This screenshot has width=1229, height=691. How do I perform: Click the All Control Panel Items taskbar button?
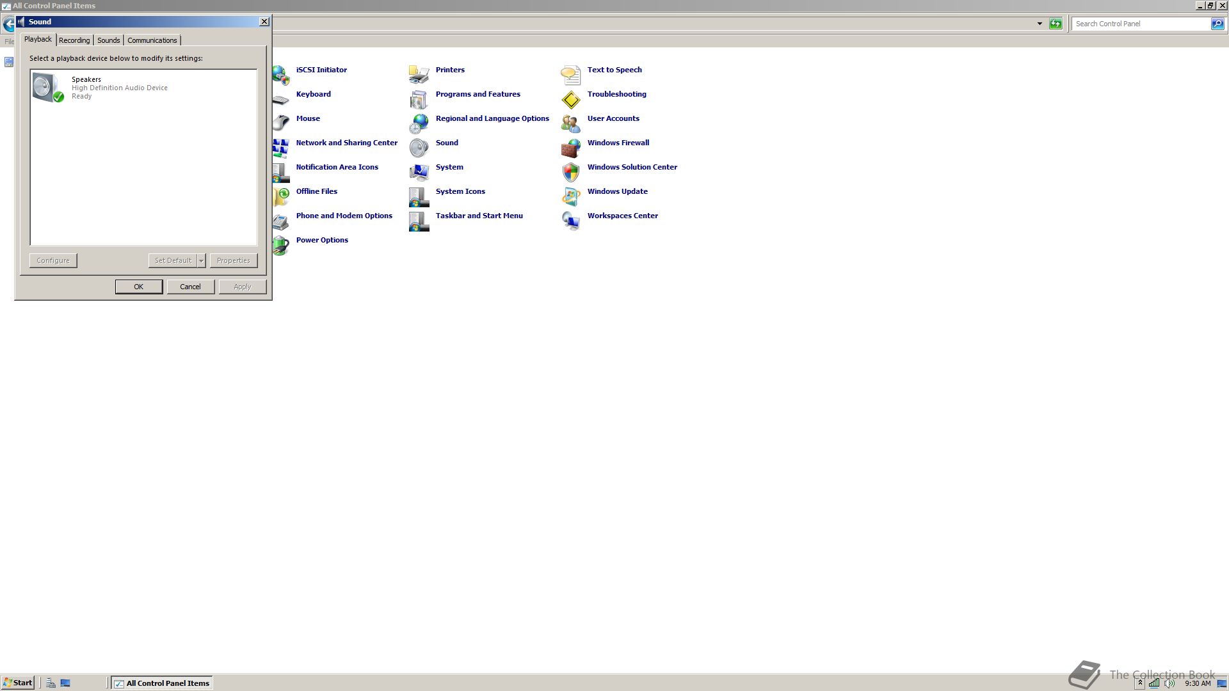(161, 683)
